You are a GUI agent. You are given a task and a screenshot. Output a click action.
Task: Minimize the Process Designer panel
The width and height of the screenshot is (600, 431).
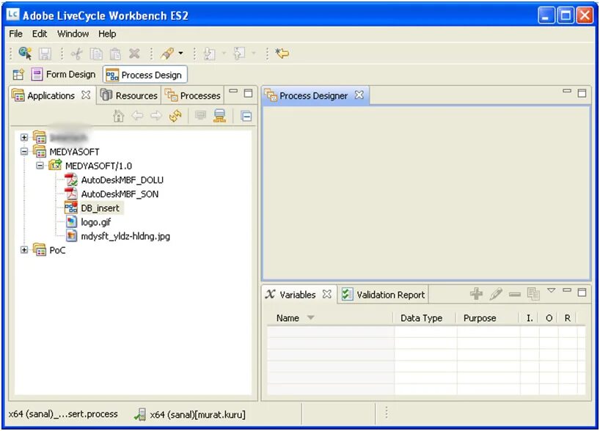(567, 92)
